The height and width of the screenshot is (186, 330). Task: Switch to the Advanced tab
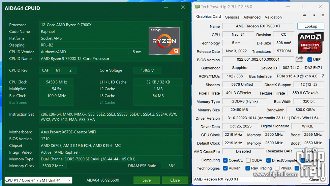252,17
